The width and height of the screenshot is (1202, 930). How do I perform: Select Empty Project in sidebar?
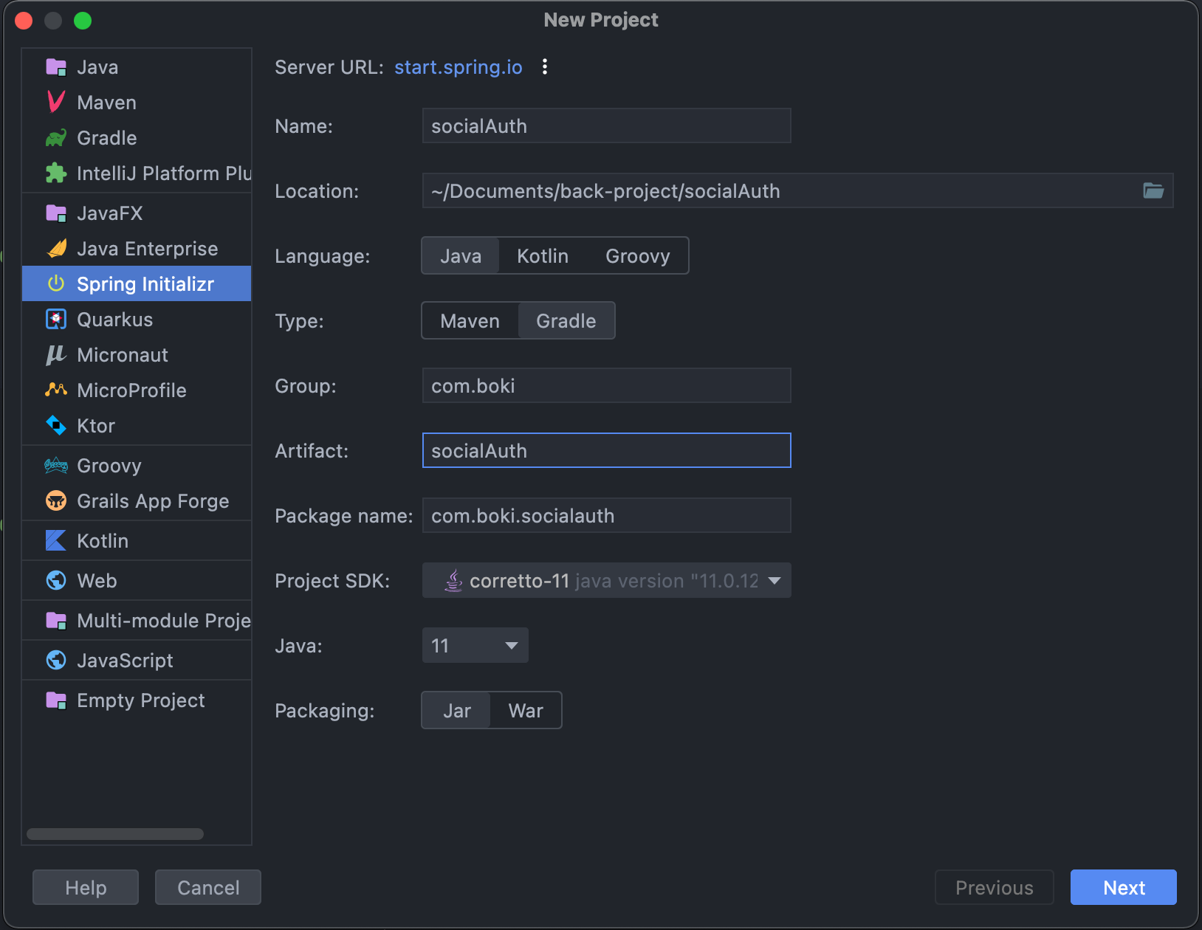tap(137, 700)
